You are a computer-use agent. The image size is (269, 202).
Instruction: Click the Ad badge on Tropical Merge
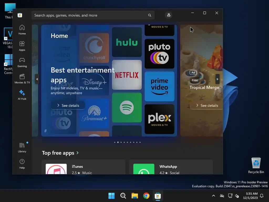click(x=193, y=73)
